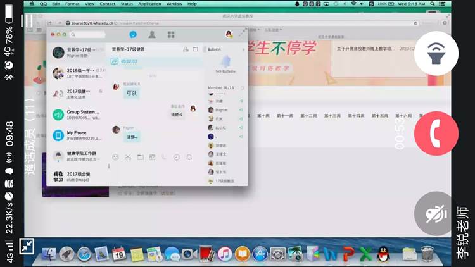475x267 pixels.
Task: Click the 可以 message bubble
Action: tap(131, 93)
